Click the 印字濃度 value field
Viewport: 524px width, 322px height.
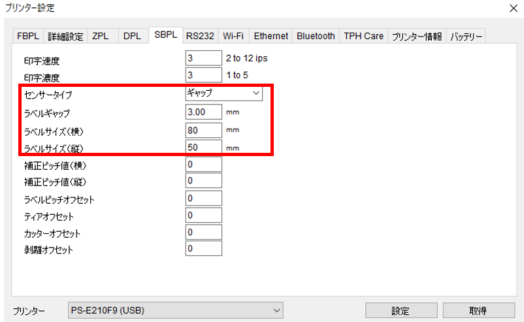tap(203, 76)
